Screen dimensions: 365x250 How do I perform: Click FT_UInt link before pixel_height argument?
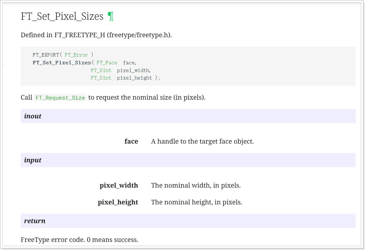(x=101, y=78)
